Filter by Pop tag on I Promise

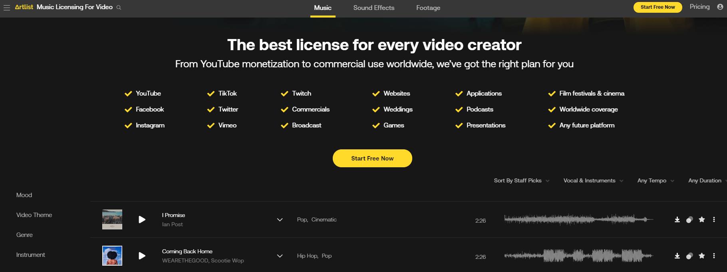click(x=302, y=219)
